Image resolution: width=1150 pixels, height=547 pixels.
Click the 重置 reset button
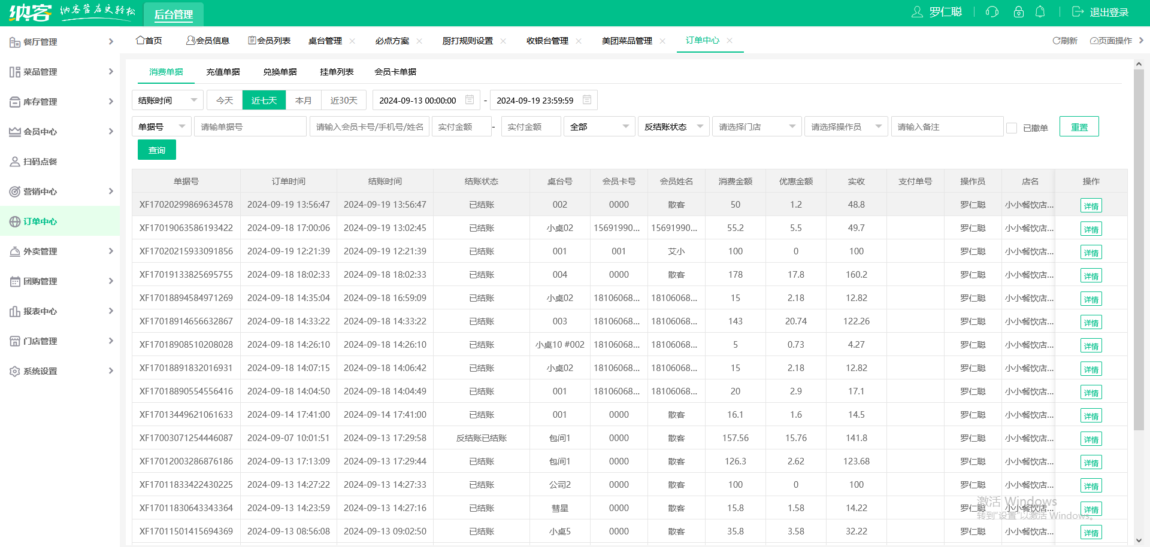pyautogui.click(x=1079, y=127)
